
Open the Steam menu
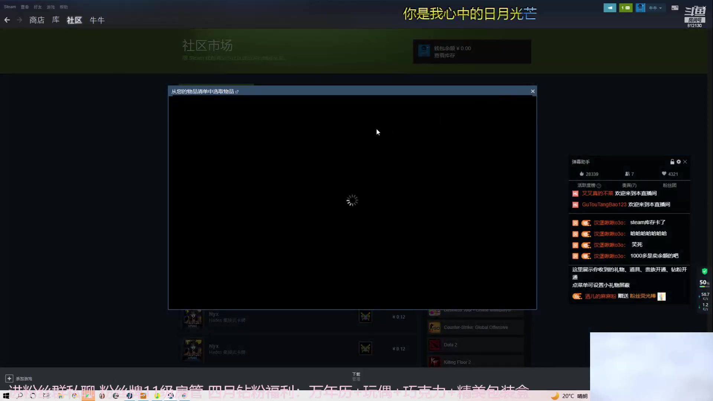(x=10, y=7)
